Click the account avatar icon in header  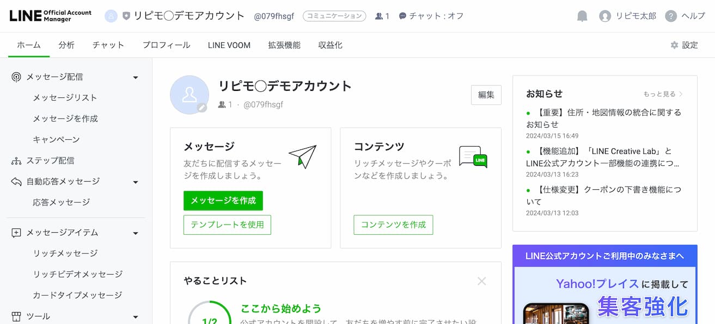tap(111, 16)
